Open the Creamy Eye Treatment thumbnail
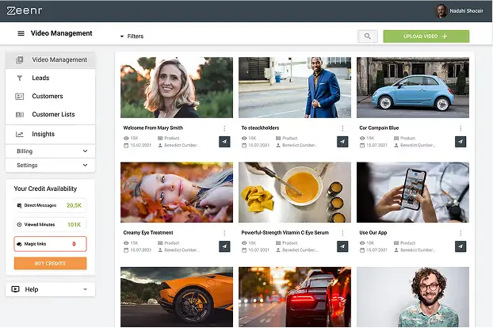The image size is (493, 328). point(177,193)
